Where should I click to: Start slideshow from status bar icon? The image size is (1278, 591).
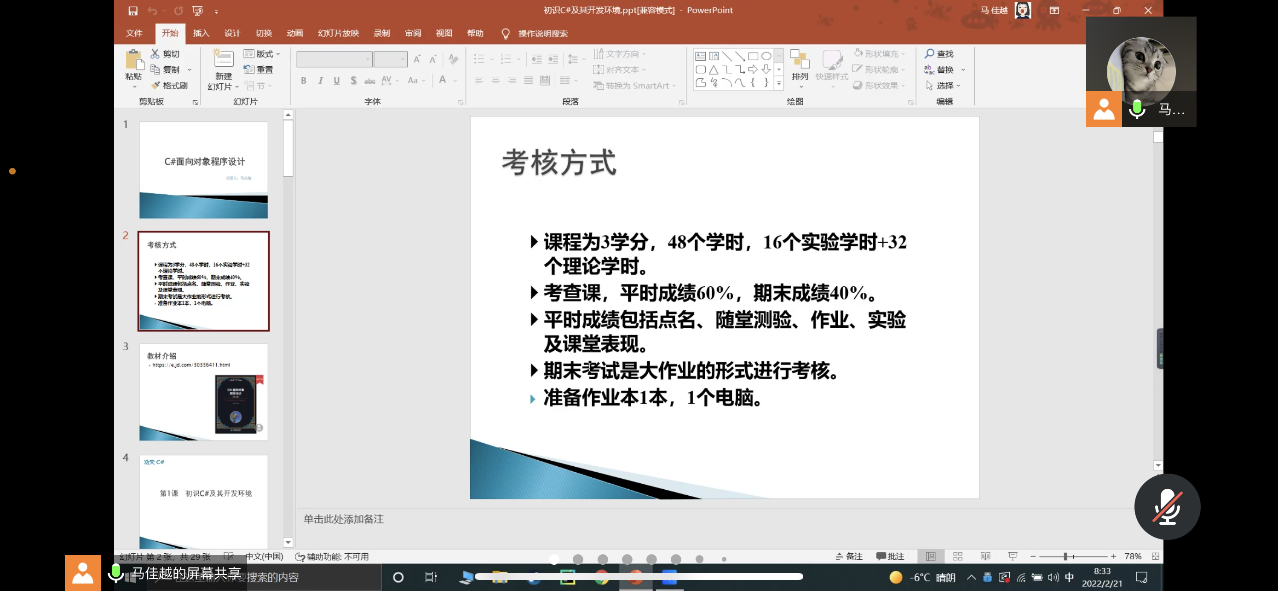point(1013,556)
